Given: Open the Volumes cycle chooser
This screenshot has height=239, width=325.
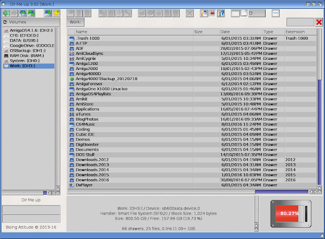Looking at the screenshot, I should (31, 22).
